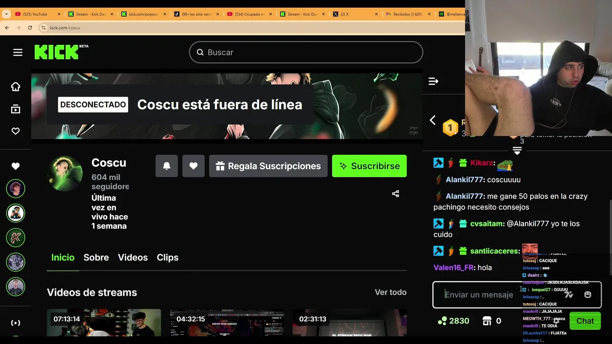Go back with browser back arrow

pos(7,28)
